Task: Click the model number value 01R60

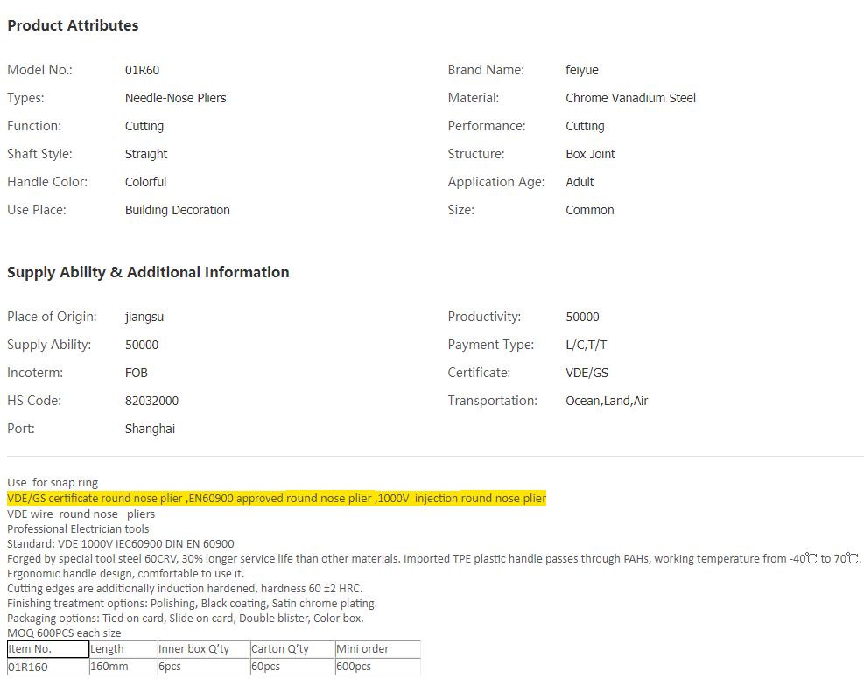Action: [x=142, y=70]
